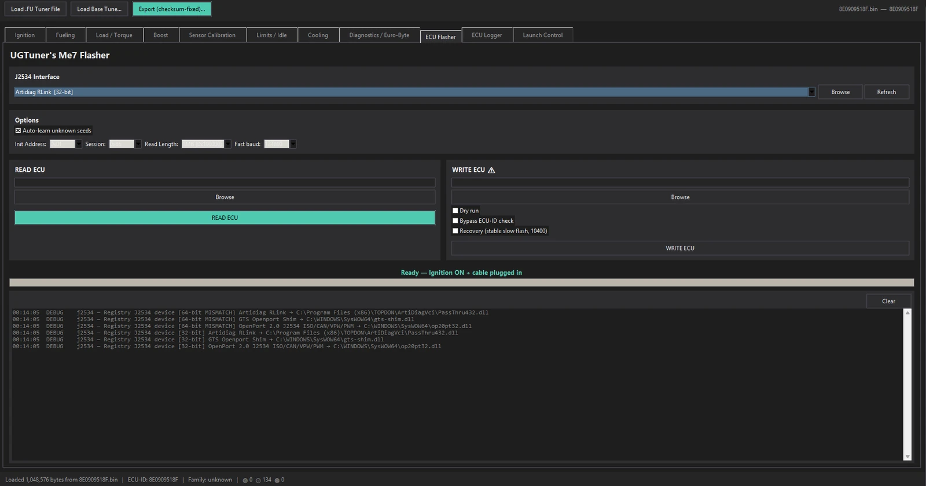Viewport: 926px width, 486px height.
Task: Select the ECU Flasher tab
Action: pos(440,36)
